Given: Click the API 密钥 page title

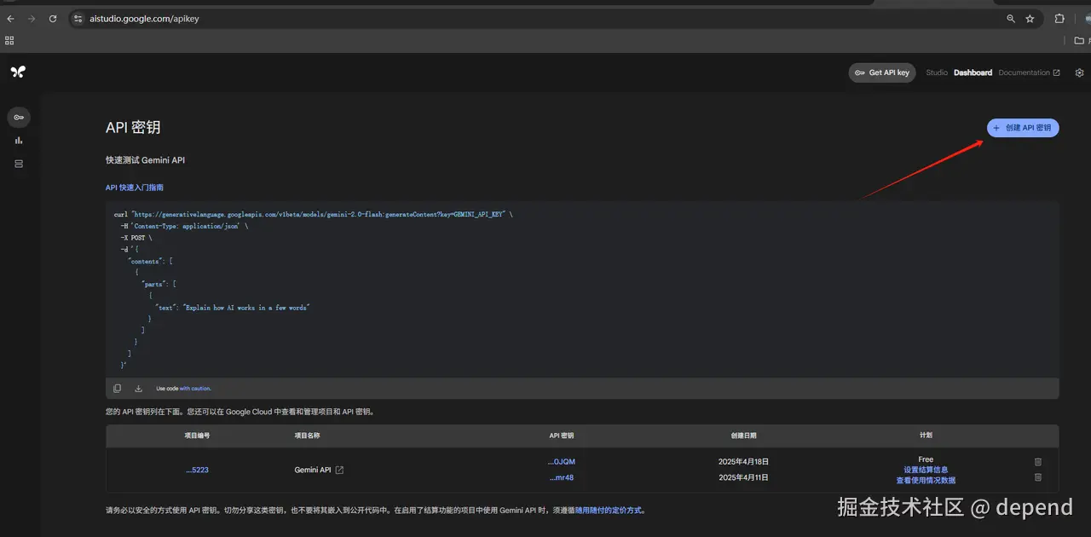Looking at the screenshot, I should click(133, 127).
